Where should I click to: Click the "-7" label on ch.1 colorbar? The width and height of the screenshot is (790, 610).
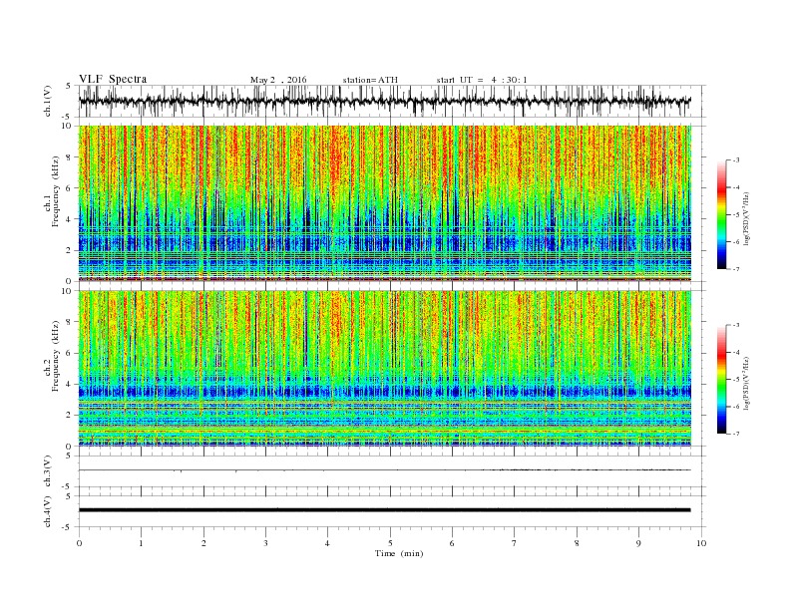pos(736,269)
